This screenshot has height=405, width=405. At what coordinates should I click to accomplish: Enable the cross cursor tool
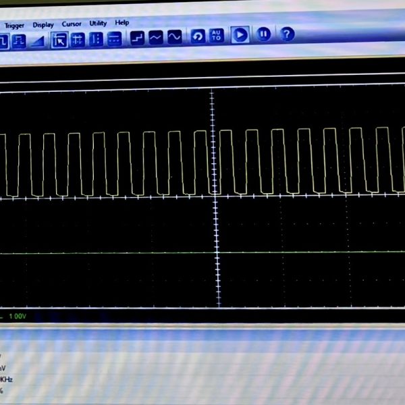tap(78, 40)
